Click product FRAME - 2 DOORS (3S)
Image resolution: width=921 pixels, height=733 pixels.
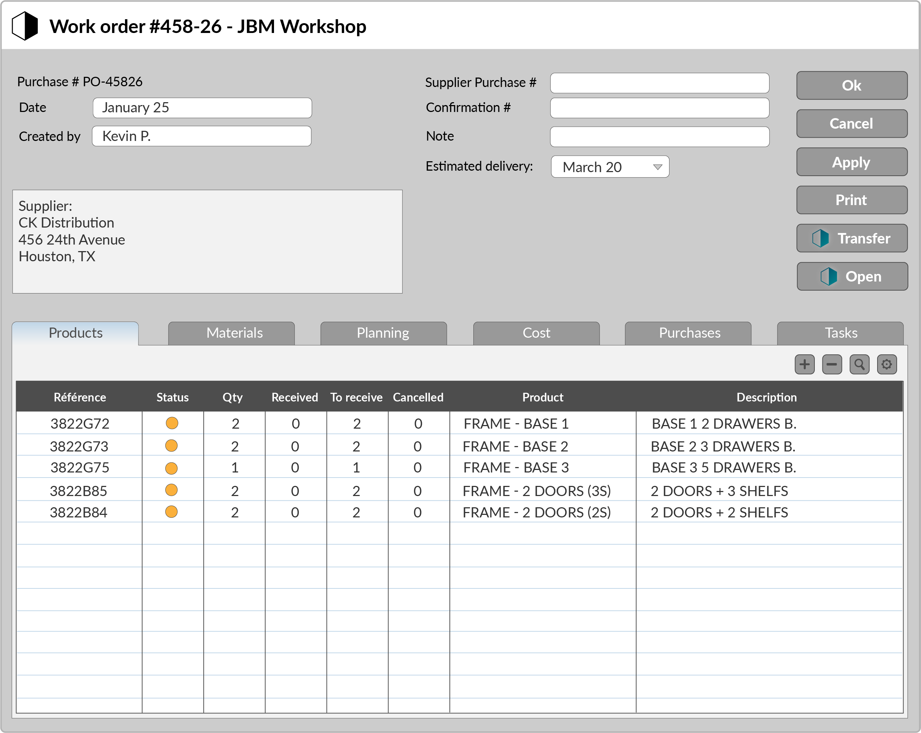[x=537, y=491]
